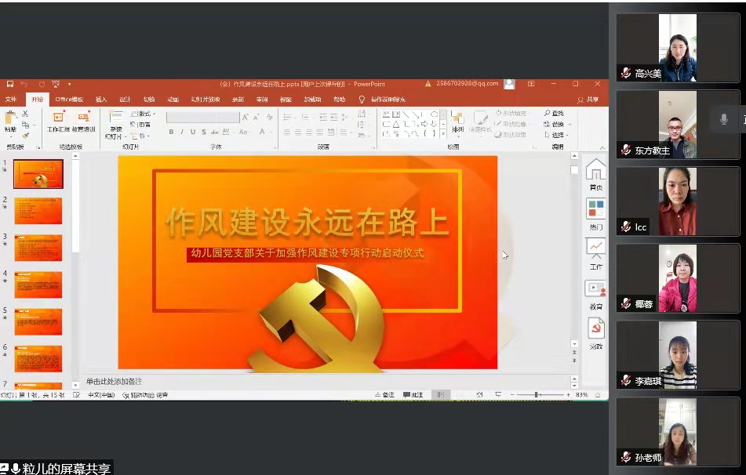Click the 查找 Find button

pos(554,113)
